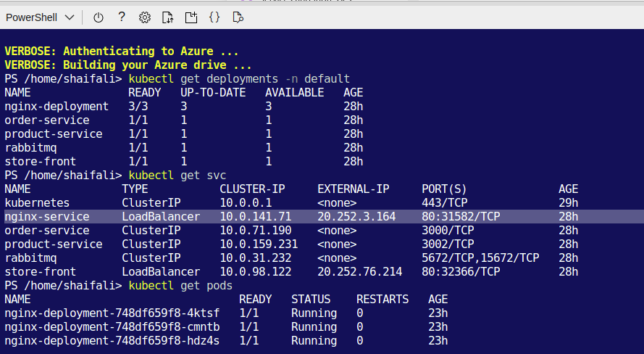644x354 pixels.
Task: Click the Restart Cloud Shell power icon
Action: (99, 17)
